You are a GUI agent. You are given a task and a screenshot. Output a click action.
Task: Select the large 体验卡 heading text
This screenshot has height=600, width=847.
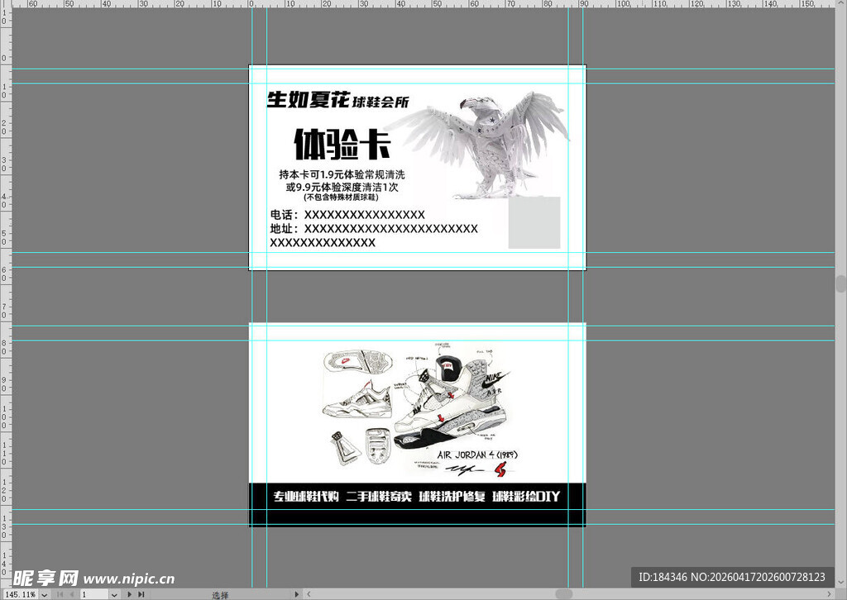pos(342,146)
